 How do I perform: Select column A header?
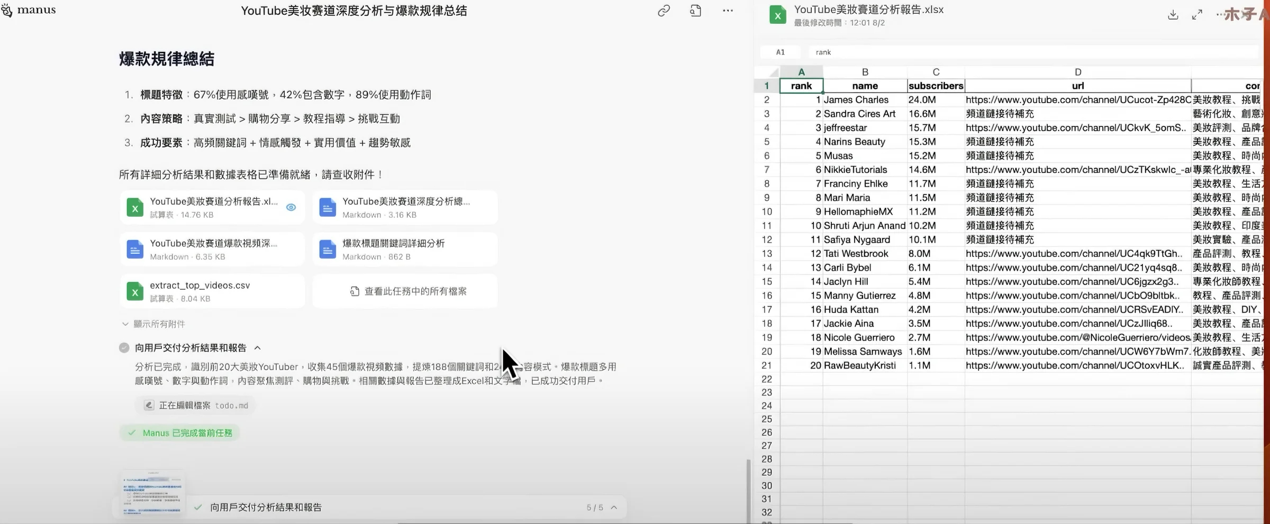coord(801,72)
